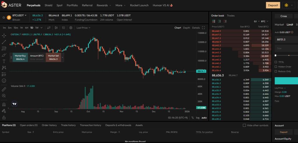The width and height of the screenshot is (298, 143).
Task: Expand the chart to fullscreen
Action: (204, 28)
